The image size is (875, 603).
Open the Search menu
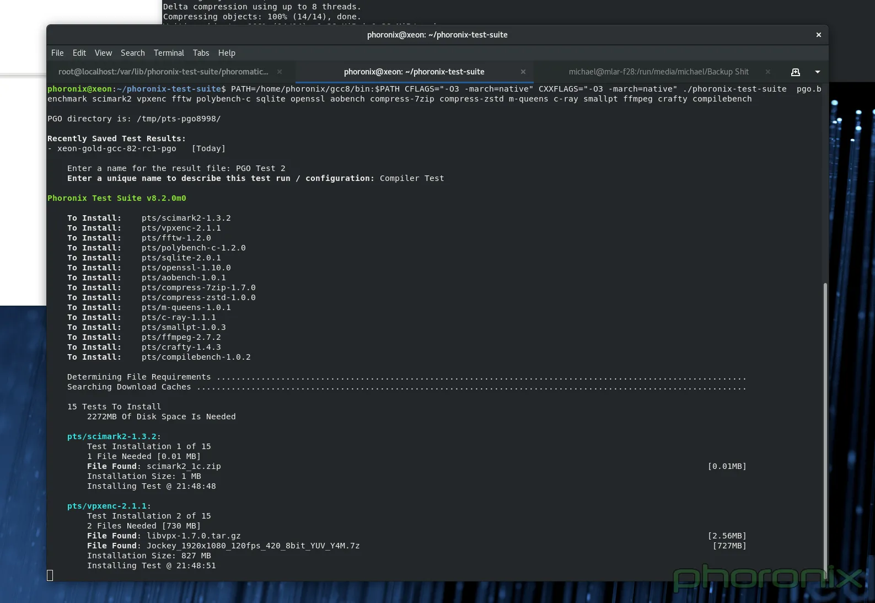tap(133, 53)
